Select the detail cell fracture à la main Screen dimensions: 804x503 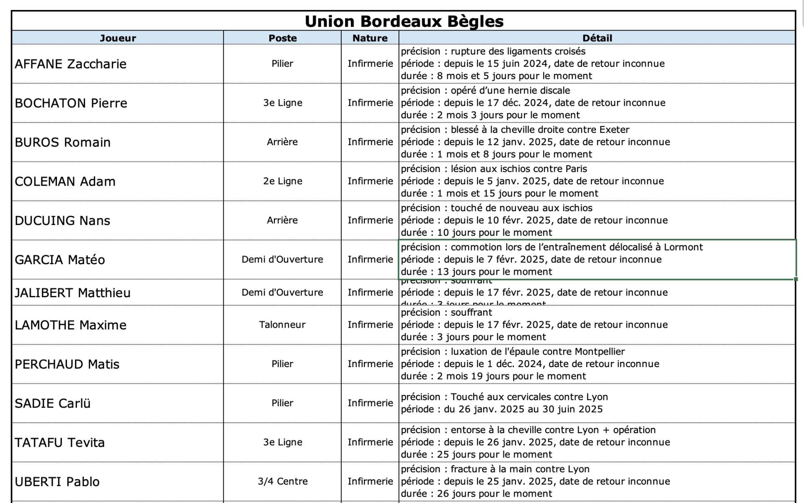[597, 482]
